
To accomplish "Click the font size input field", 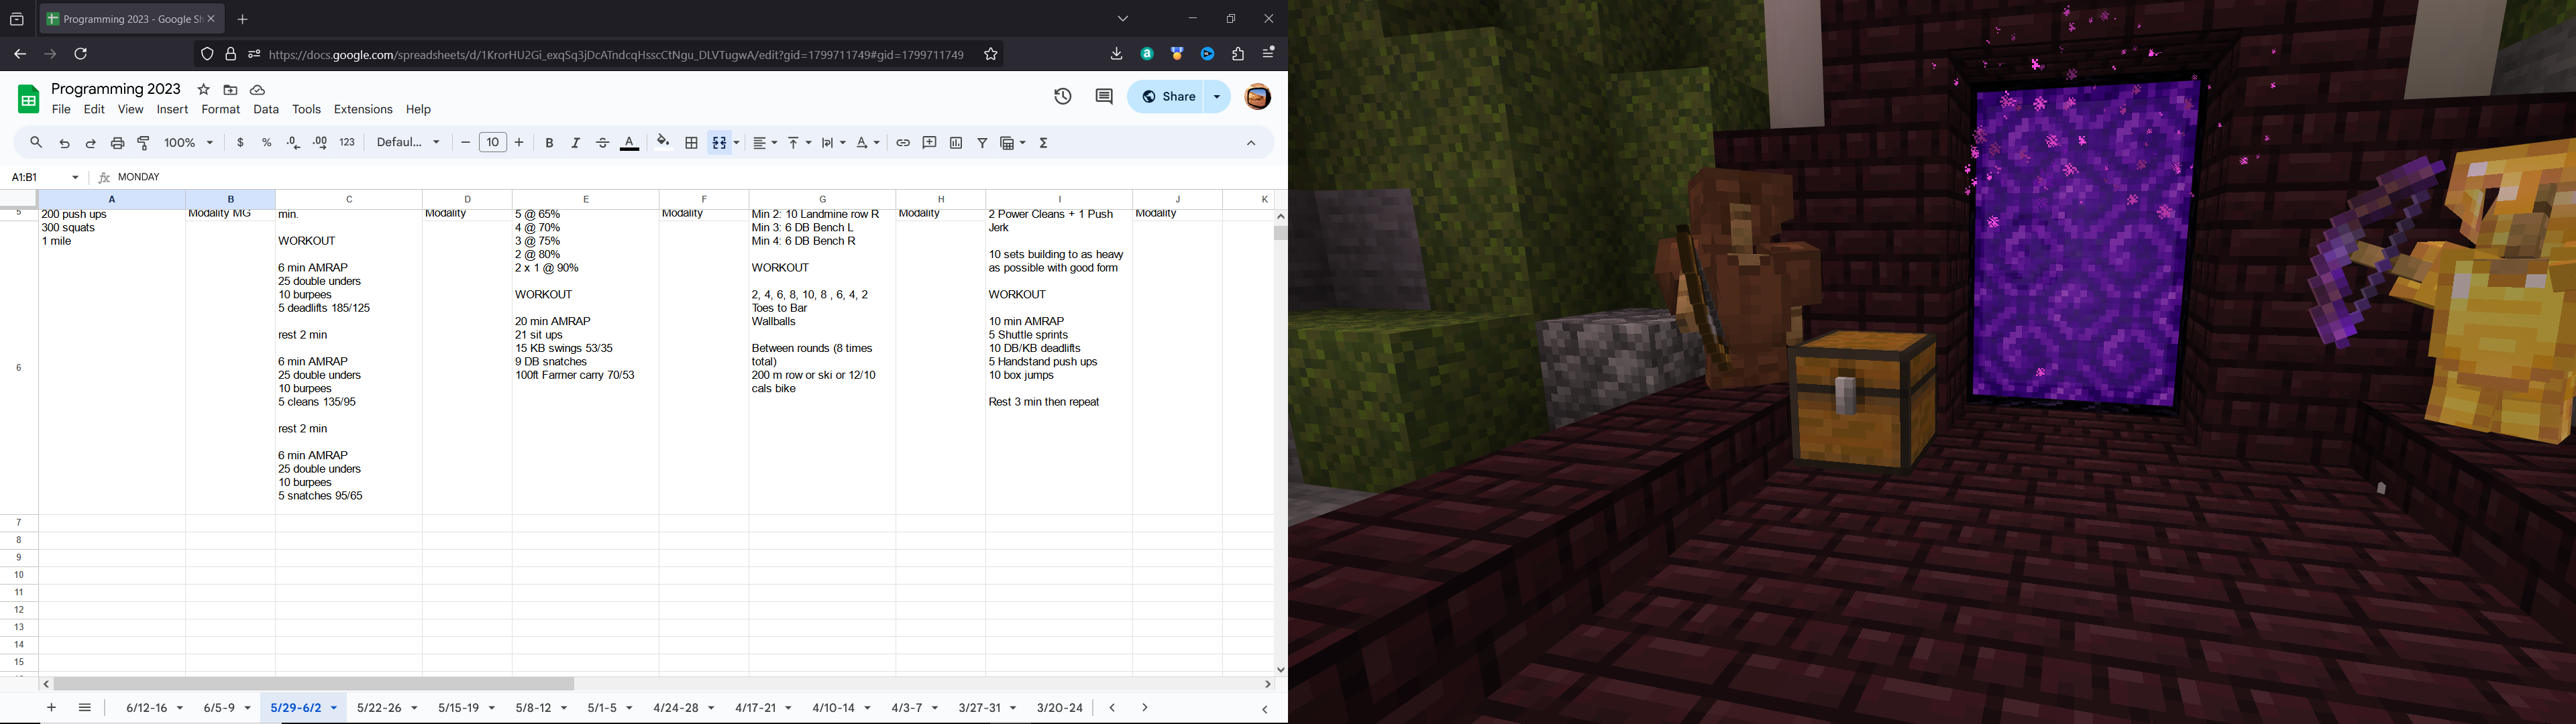I will pyautogui.click(x=493, y=143).
